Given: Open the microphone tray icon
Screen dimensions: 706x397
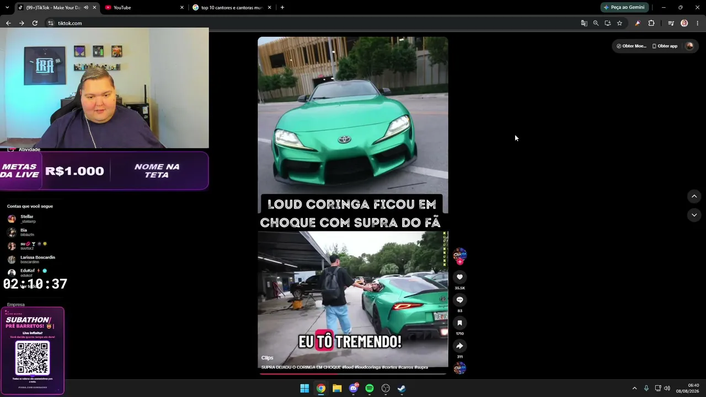Looking at the screenshot, I should click(x=646, y=388).
